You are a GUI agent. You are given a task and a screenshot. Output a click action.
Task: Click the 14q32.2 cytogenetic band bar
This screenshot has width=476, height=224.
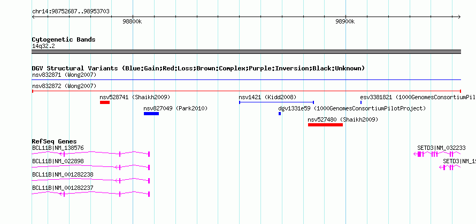point(247,52)
